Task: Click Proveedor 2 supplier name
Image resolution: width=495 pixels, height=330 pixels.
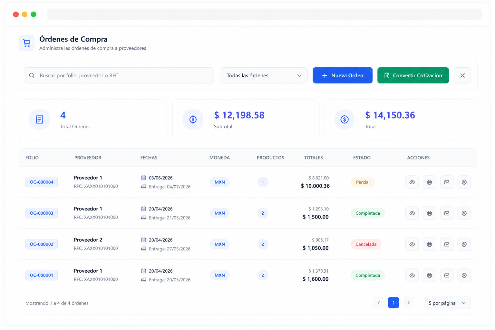Action: pyautogui.click(x=88, y=240)
